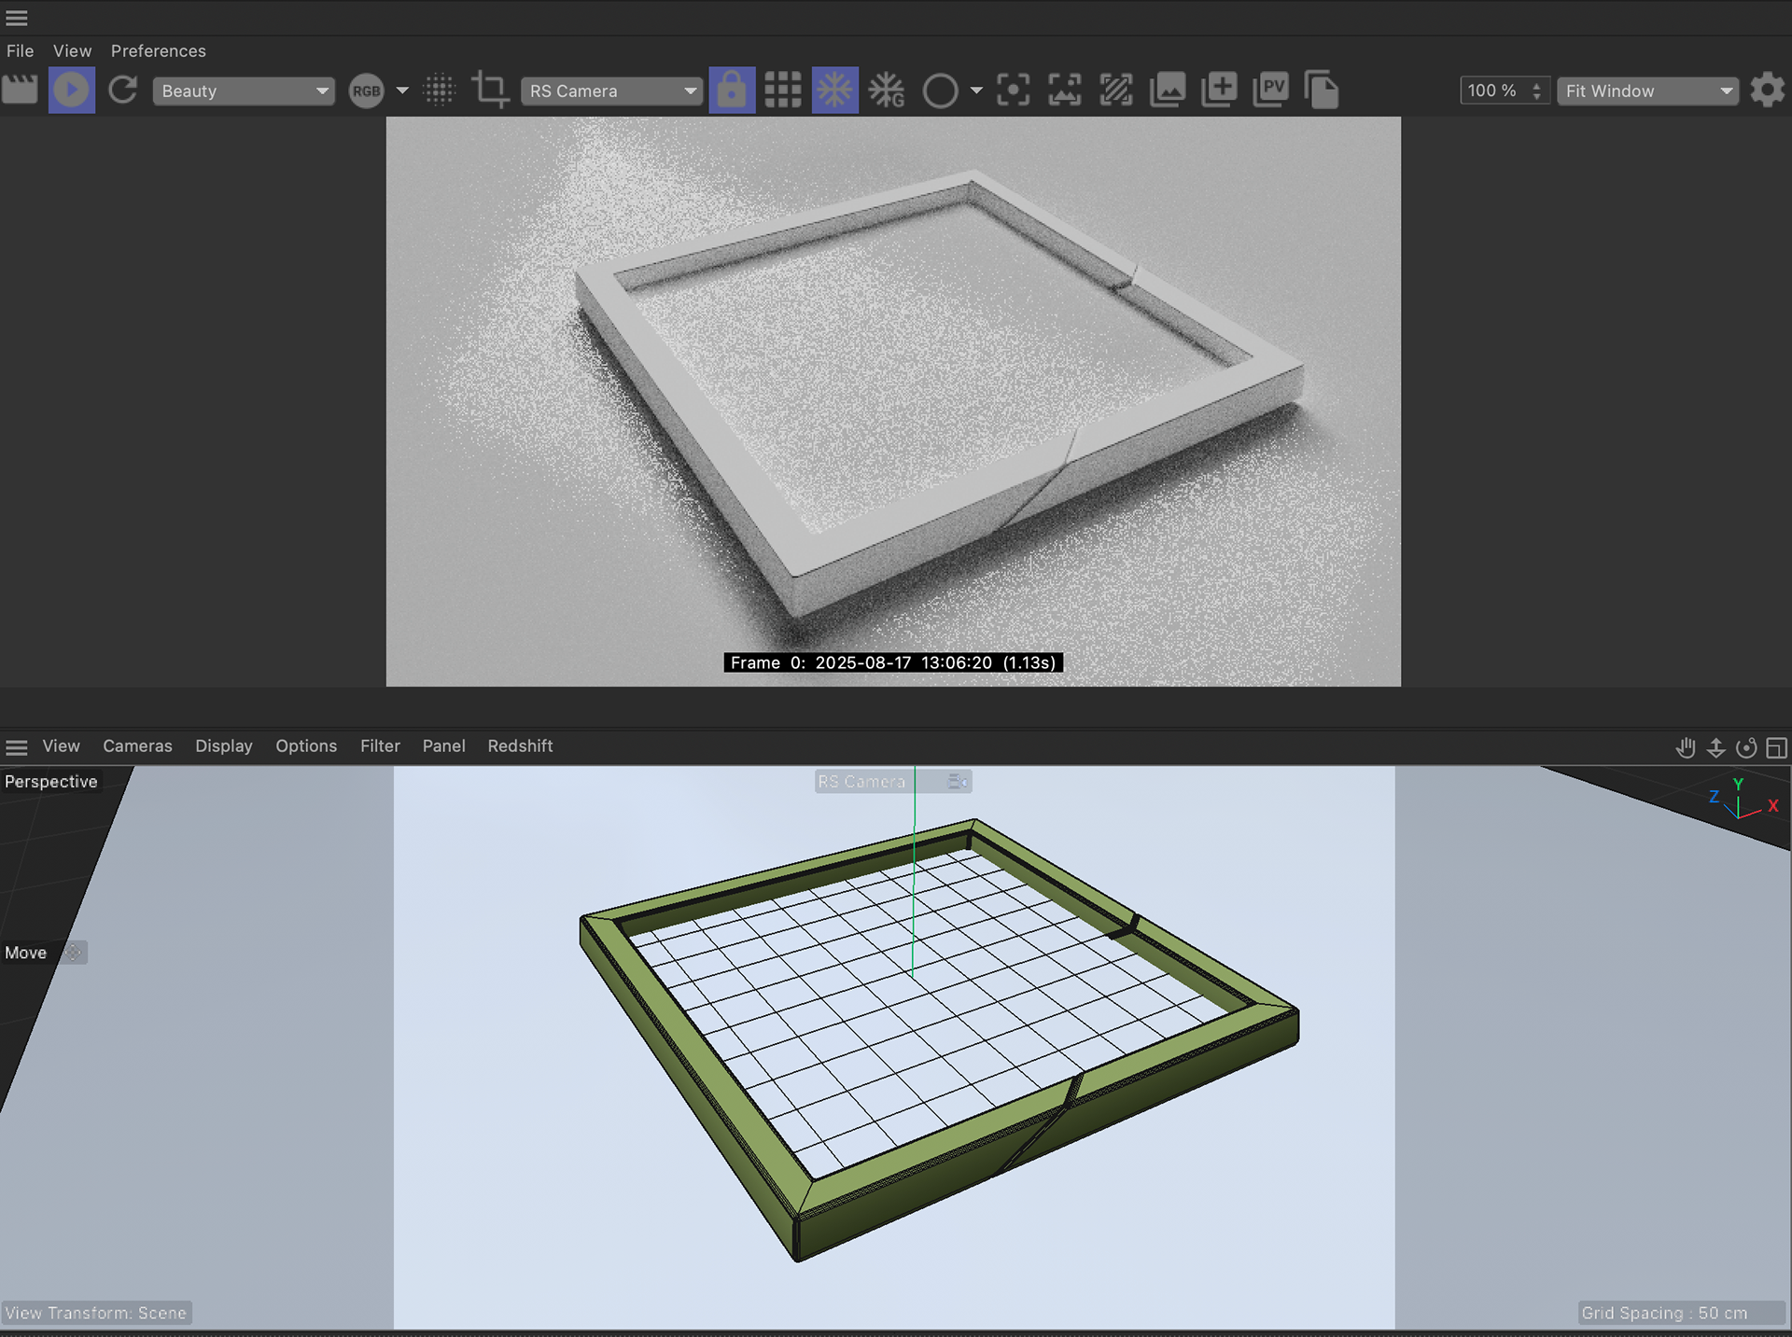Click the clapperboard render icon

click(x=20, y=91)
